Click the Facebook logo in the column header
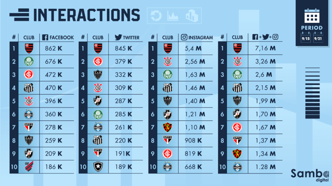 (x=45, y=37)
